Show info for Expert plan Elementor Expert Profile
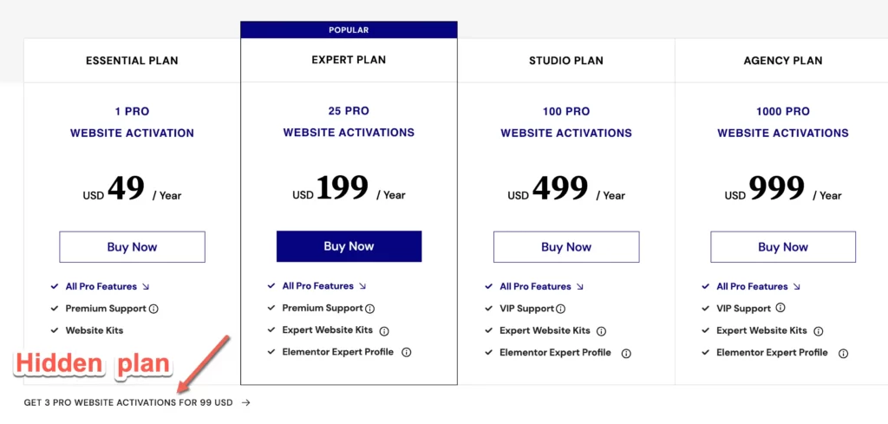 point(406,353)
